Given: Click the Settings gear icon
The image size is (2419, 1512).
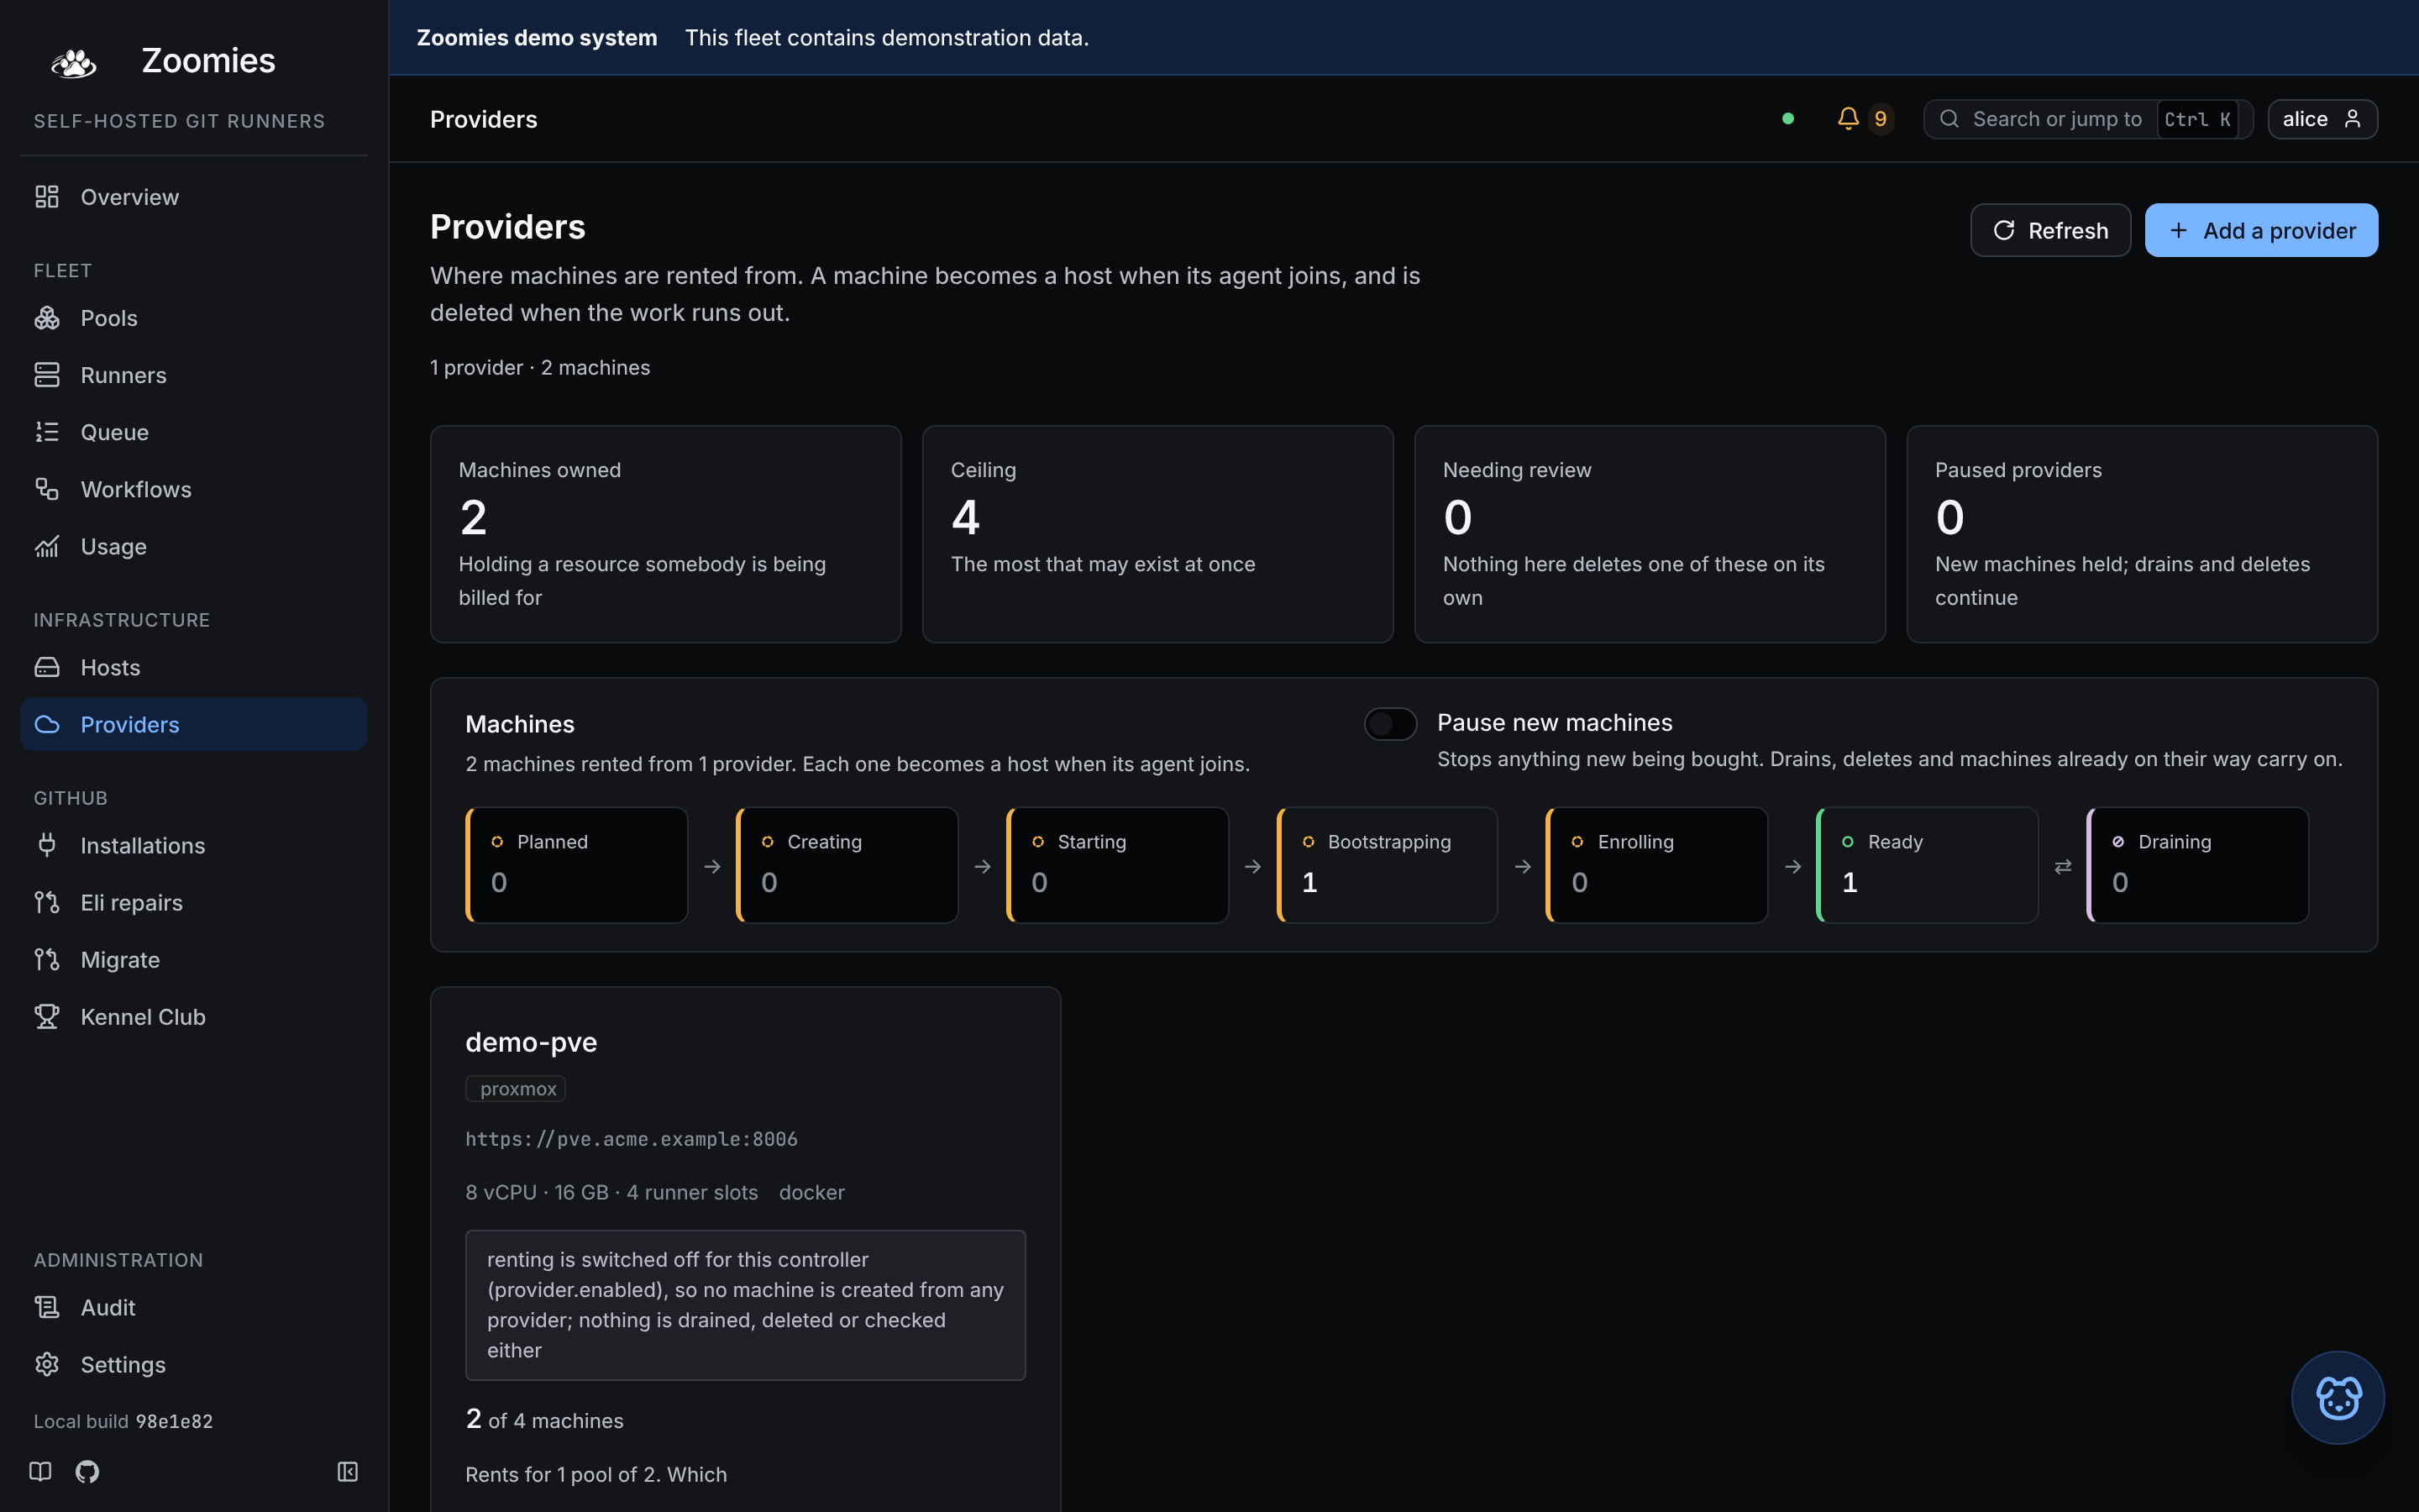Looking at the screenshot, I should click(47, 1364).
